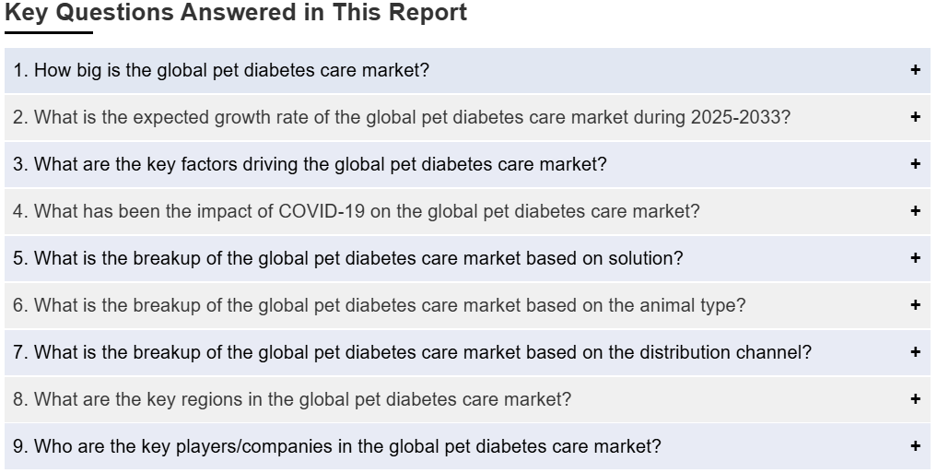
Task: Open "How big is the global pet diabetes care market?"
Action: (221, 70)
